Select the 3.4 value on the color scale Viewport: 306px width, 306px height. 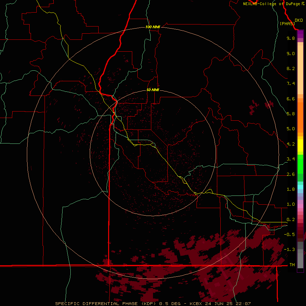(291, 159)
